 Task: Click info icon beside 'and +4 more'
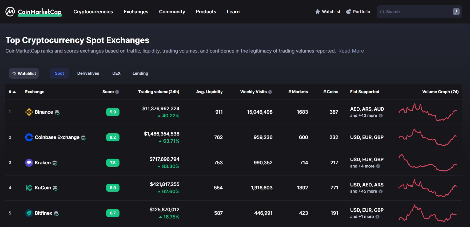[378, 166]
